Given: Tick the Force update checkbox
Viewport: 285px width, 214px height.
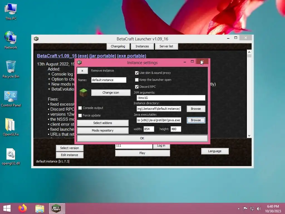Looking at the screenshot, I should (80, 115).
